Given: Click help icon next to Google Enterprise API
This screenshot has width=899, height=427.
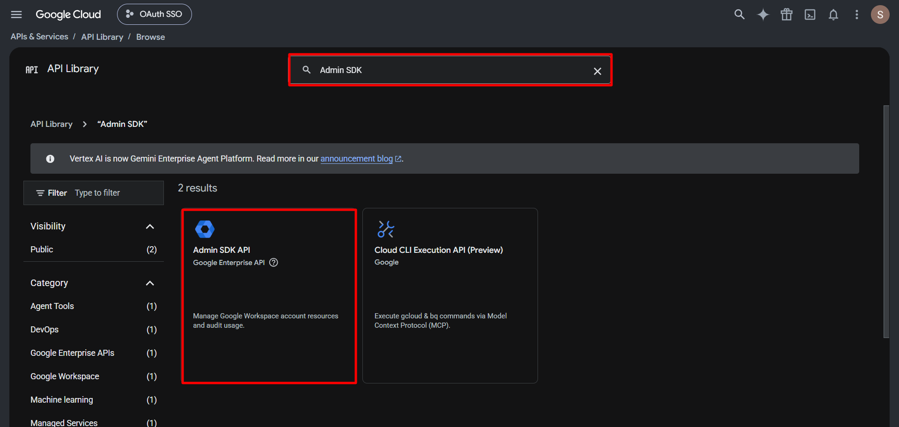Looking at the screenshot, I should click(274, 263).
